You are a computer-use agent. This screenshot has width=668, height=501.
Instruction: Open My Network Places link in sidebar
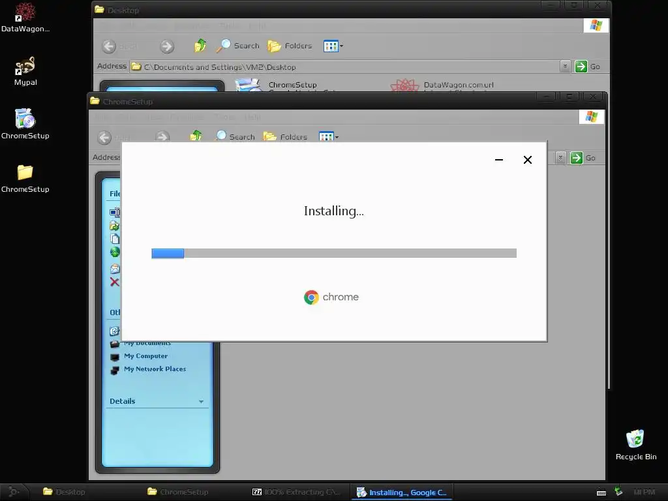coord(155,369)
